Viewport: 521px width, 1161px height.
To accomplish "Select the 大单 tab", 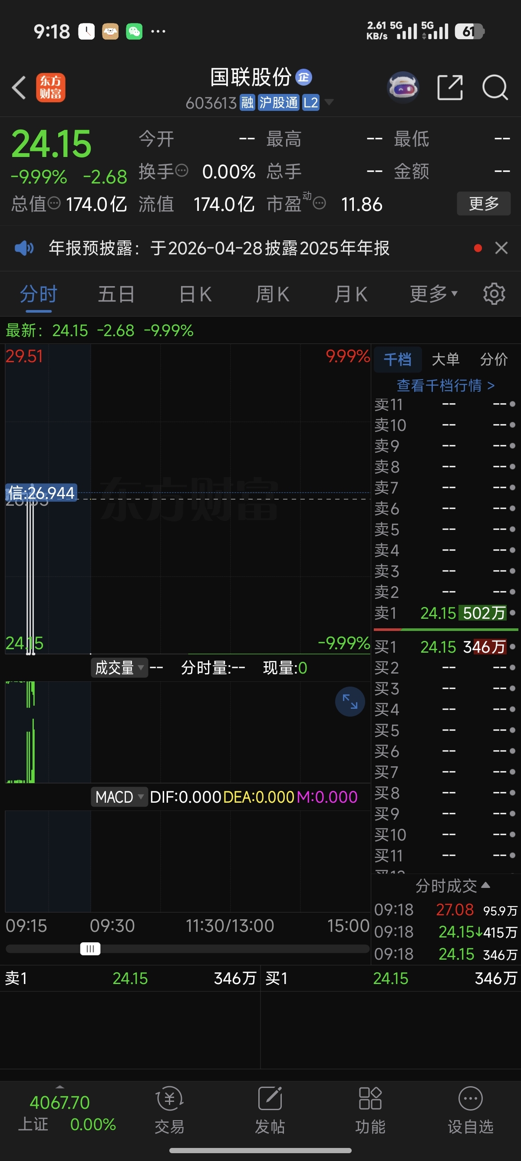I will tap(445, 359).
